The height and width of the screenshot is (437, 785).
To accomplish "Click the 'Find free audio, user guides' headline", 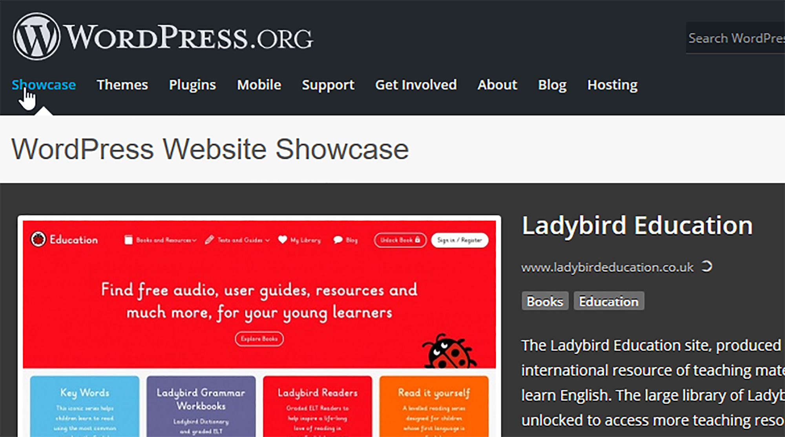I will 259,301.
